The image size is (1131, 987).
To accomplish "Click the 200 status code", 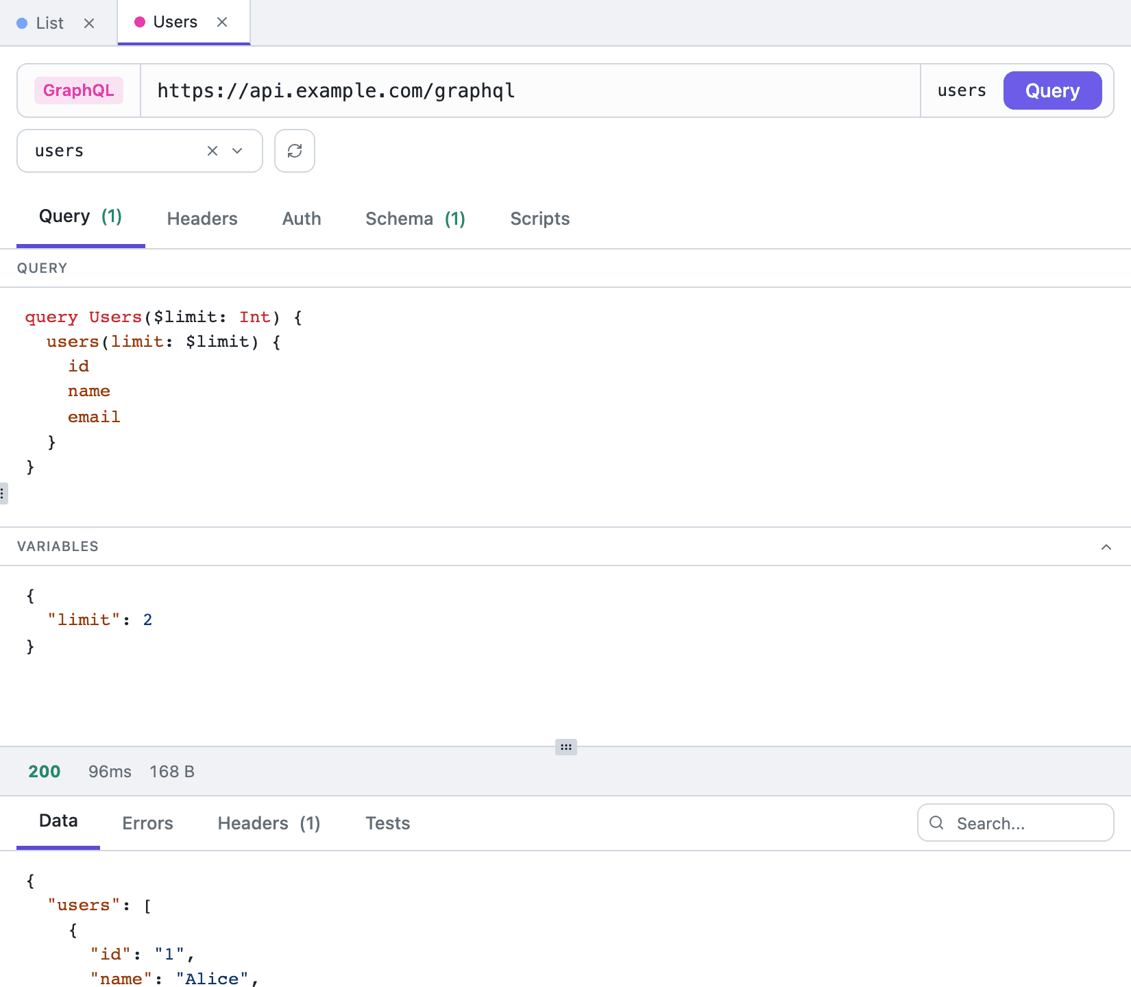I will 45,772.
